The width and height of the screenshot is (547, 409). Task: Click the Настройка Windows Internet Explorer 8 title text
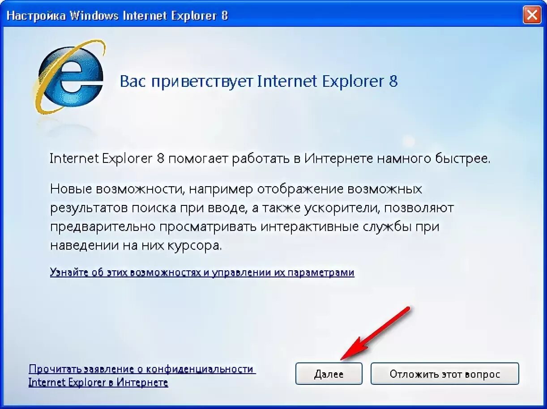[x=117, y=16]
